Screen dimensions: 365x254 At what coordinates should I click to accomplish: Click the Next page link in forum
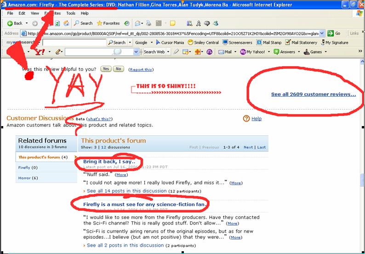[248, 147]
